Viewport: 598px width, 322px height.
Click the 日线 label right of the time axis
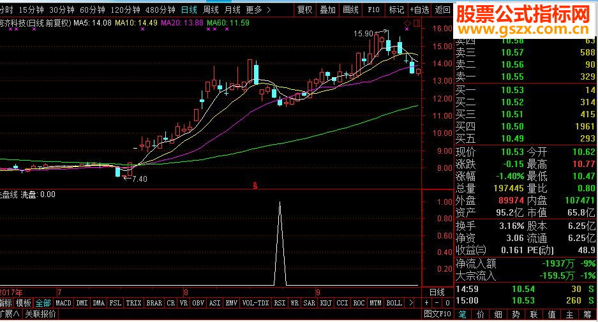pyautogui.click(x=437, y=292)
